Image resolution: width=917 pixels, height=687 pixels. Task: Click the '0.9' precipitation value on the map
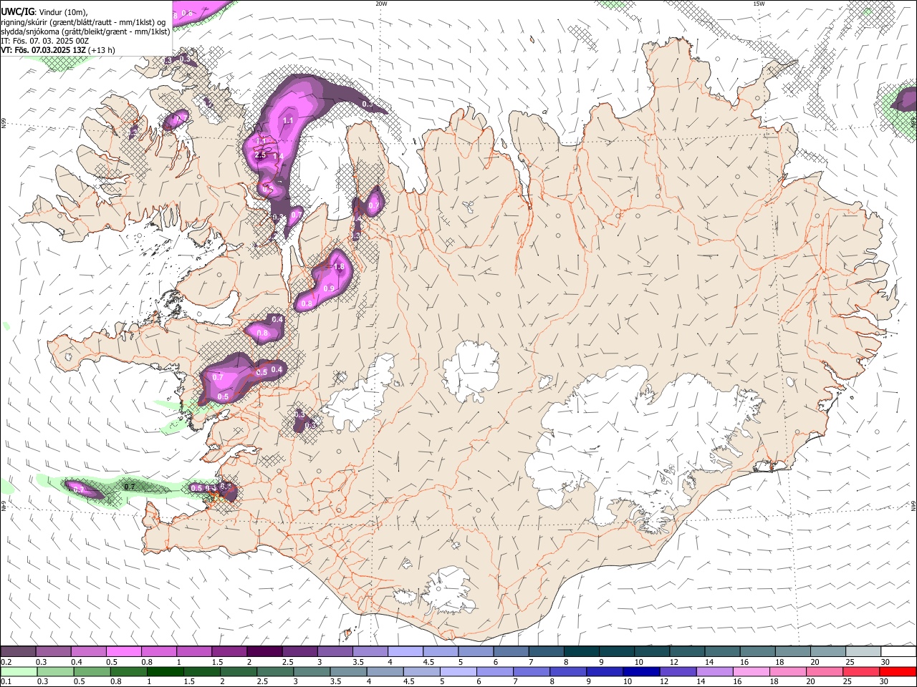click(x=329, y=288)
